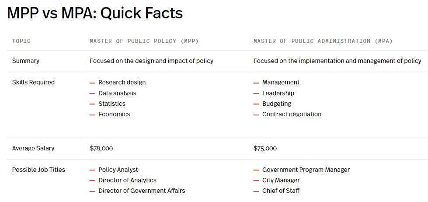Click the Master of Public Policy (MPP) header

(144, 41)
